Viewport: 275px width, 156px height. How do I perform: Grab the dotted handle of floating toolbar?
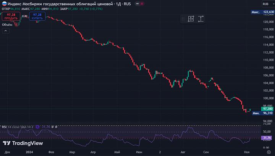[183, 19]
